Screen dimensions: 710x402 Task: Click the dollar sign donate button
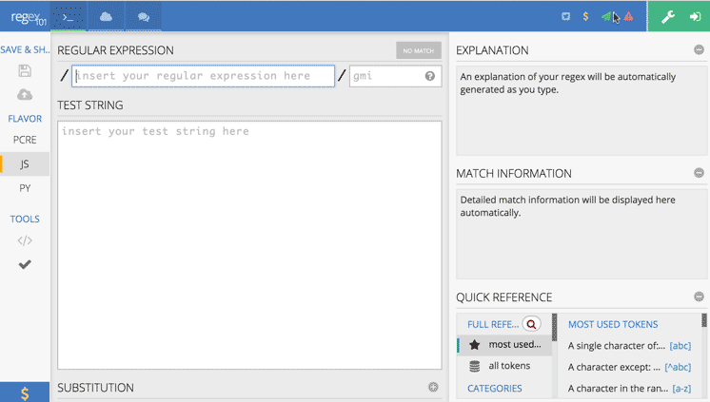[x=25, y=392]
